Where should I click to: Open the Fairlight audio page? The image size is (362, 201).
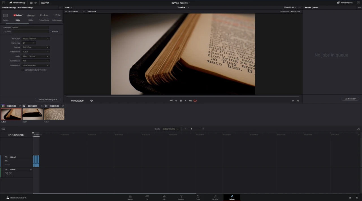(215, 198)
